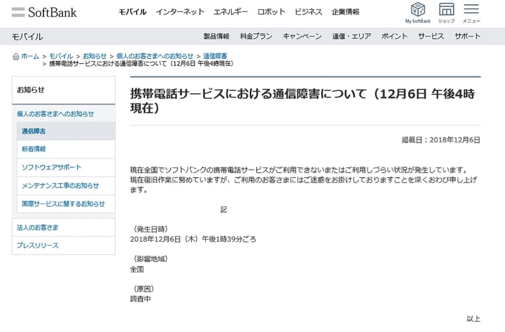Image resolution: width=505 pixels, height=332 pixels.
Task: Click the home icon in breadcrumb
Action: point(16,56)
